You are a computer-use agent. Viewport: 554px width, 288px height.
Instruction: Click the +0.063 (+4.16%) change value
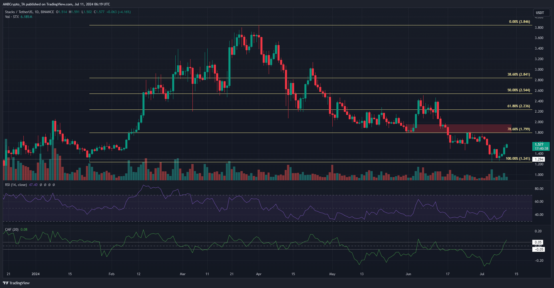119,12
